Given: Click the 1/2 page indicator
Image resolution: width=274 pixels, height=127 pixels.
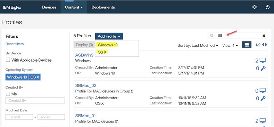Looking at the screenshot, I should click(258, 45).
